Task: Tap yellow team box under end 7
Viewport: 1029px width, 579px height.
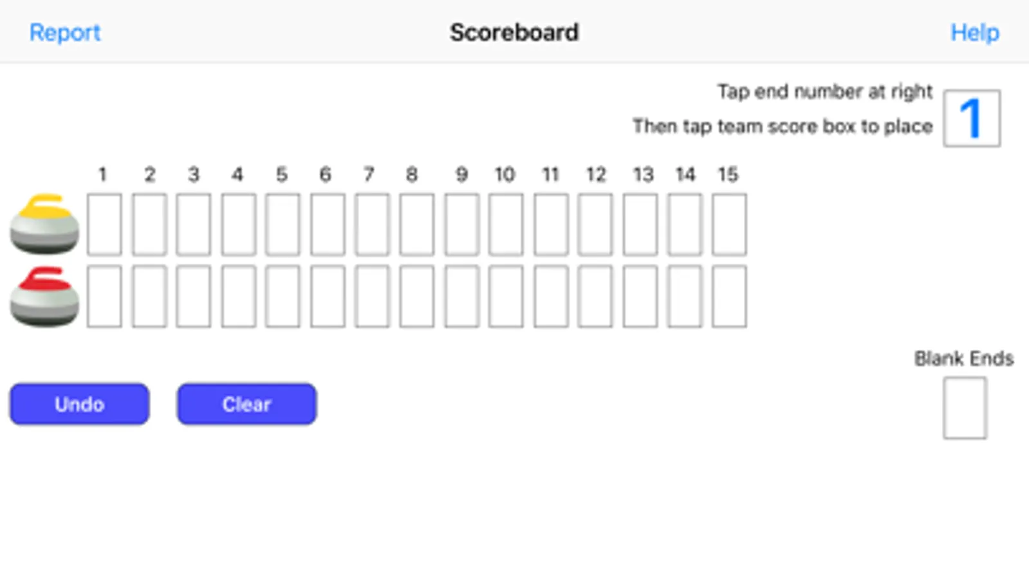Action: point(371,225)
